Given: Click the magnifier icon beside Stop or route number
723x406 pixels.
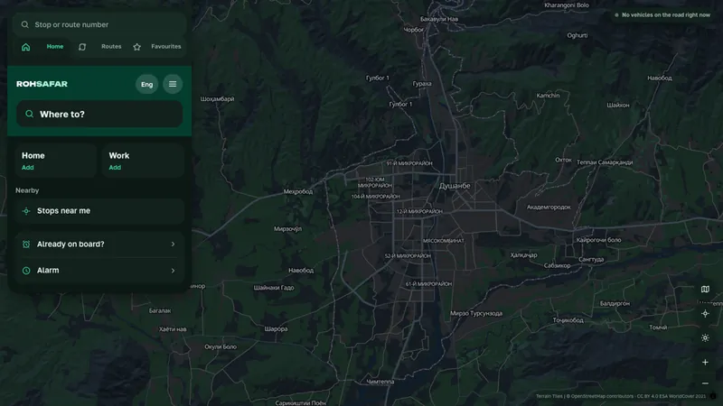Looking at the screenshot, I should pyautogui.click(x=25, y=24).
